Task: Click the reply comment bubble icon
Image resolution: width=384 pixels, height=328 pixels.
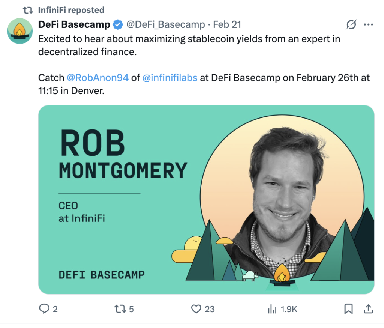Action: point(44,309)
